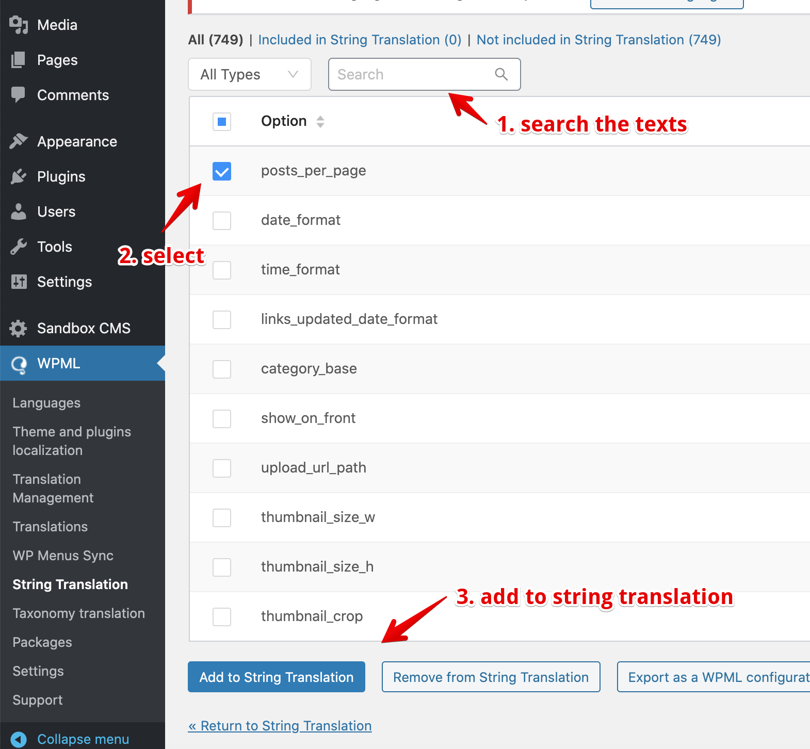This screenshot has width=810, height=749.
Task: Check the thumbnail_size_h checkbox
Action: (x=222, y=567)
